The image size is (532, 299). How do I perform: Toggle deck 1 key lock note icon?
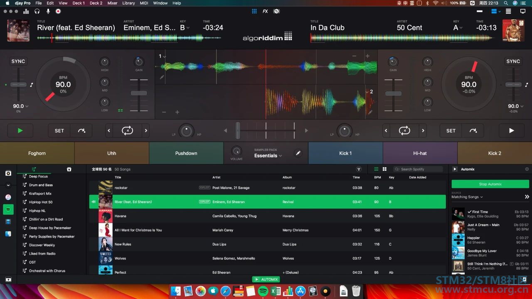[x=31, y=84]
